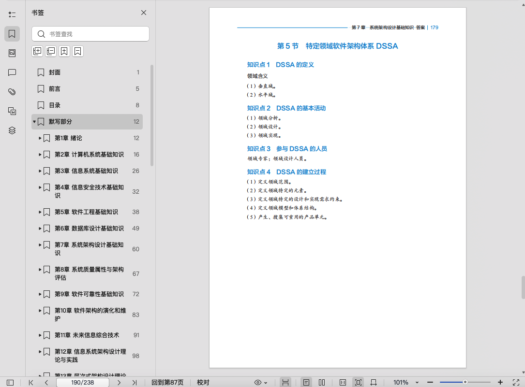Click the 190/238 page number field
Screen dimensions: 525x387
(x=82, y=382)
